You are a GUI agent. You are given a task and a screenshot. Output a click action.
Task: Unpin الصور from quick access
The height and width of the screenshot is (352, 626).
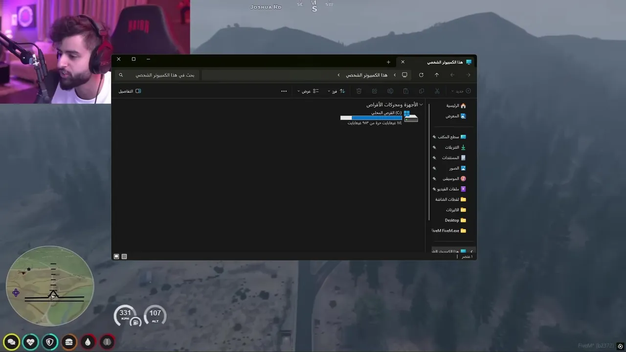point(434,168)
